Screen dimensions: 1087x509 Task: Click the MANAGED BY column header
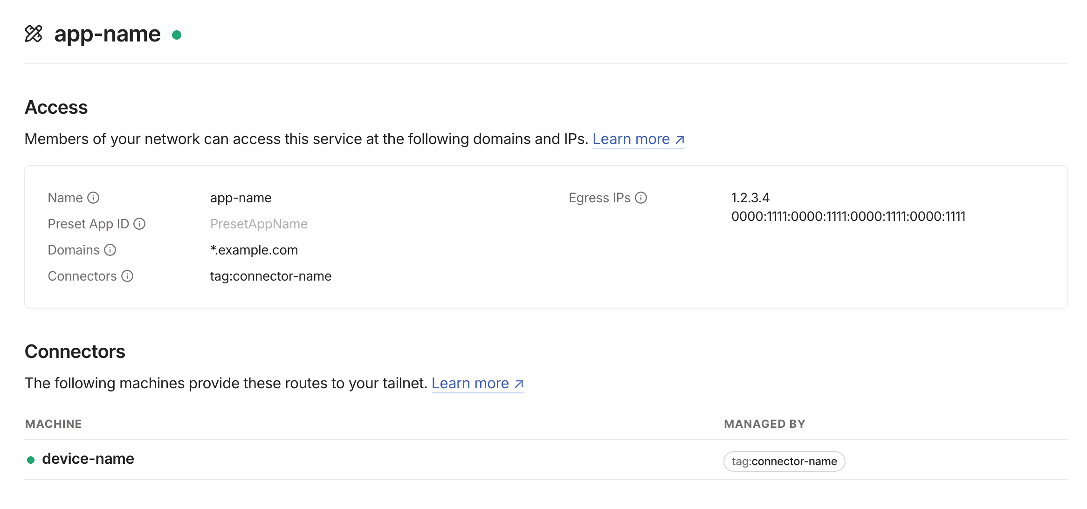(764, 424)
